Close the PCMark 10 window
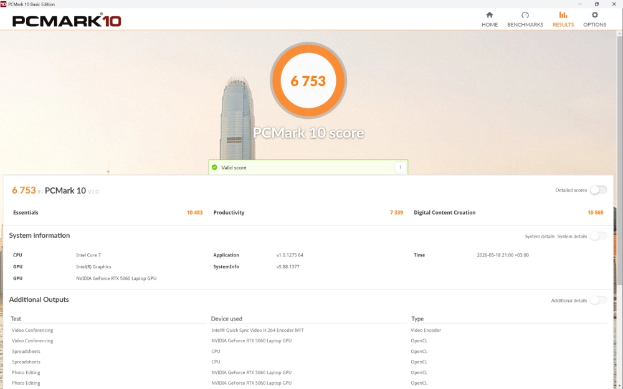 click(x=614, y=4)
